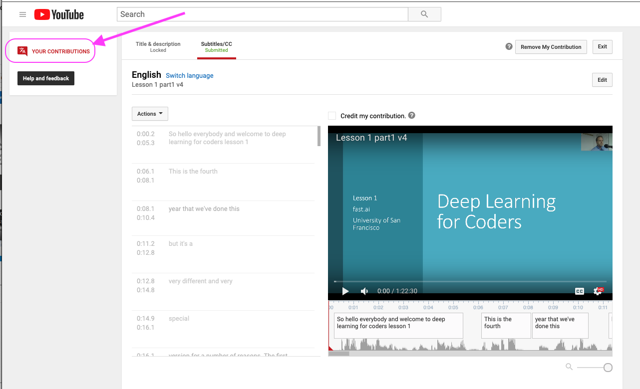Screen dimensions: 640x389
Task: Click Remove My Contribution button
Action: point(551,47)
